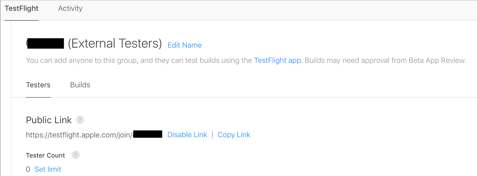Click the 'You can add anyone' description

point(139,61)
